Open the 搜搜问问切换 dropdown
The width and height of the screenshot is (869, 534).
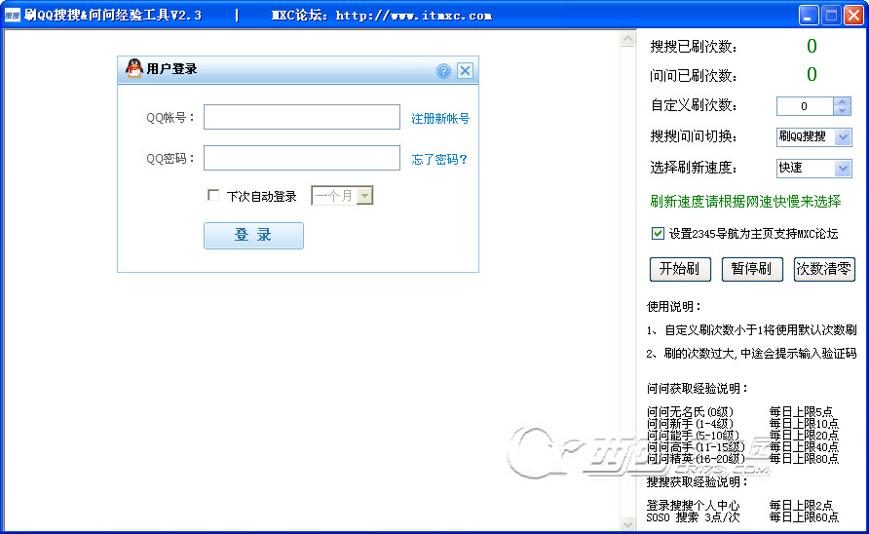pos(843,136)
